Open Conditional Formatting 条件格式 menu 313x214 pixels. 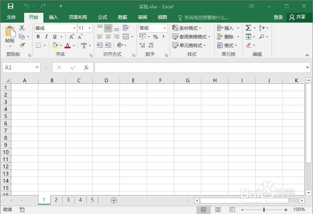(x=187, y=28)
